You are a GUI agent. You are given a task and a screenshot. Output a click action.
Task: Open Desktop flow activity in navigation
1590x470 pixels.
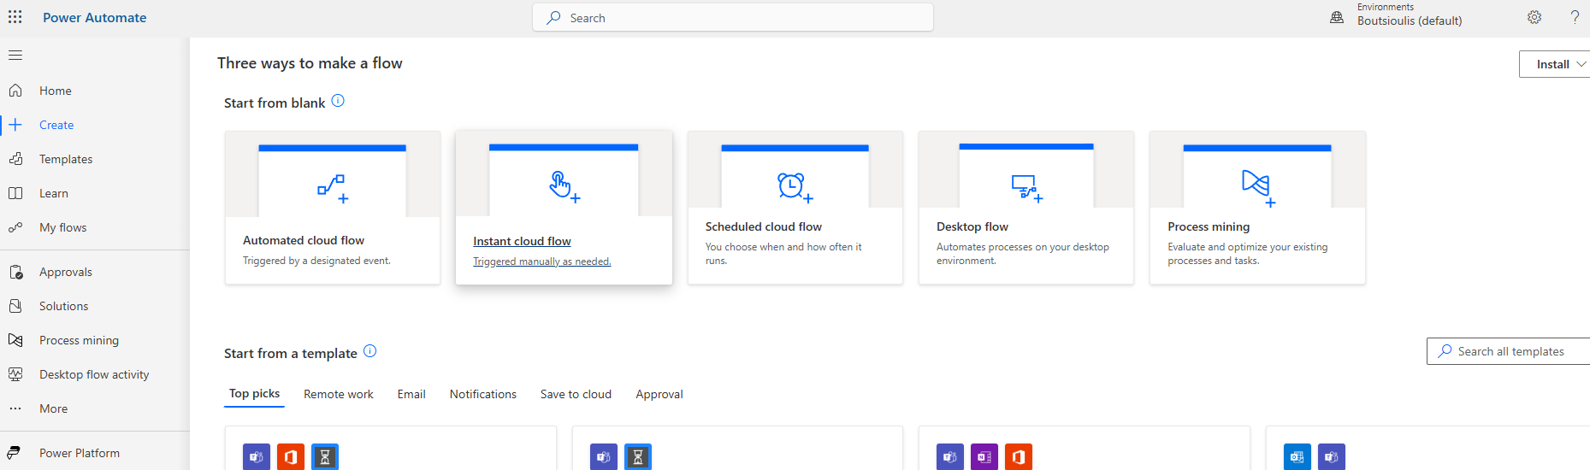coord(95,374)
